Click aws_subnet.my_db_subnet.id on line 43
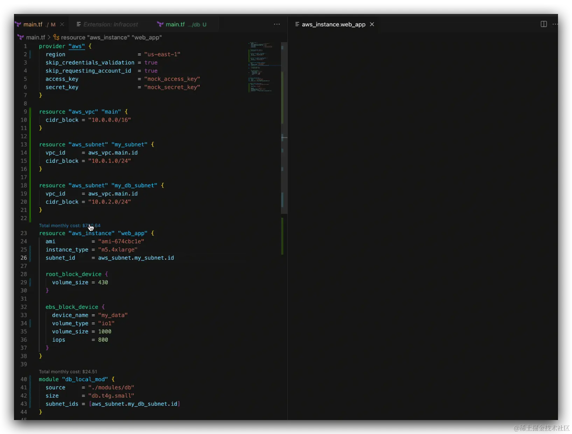 (x=134, y=404)
